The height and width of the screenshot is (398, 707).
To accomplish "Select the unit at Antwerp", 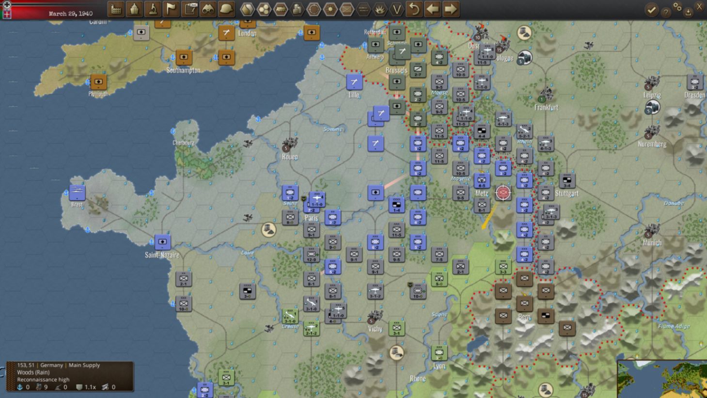I will click(376, 45).
